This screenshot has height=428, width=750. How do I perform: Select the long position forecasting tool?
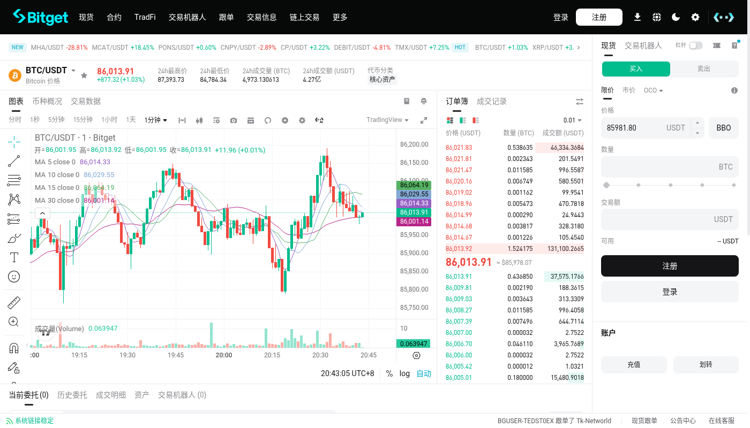pos(14,219)
